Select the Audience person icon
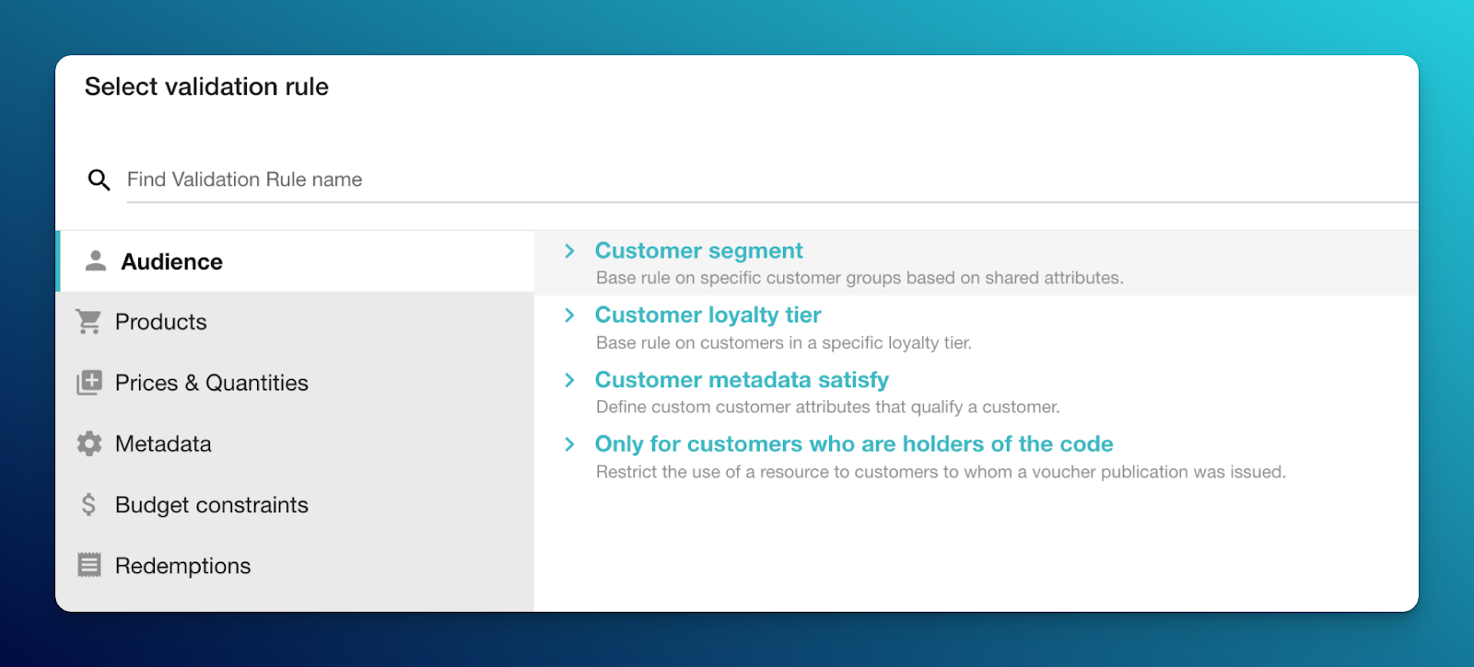 coord(92,260)
